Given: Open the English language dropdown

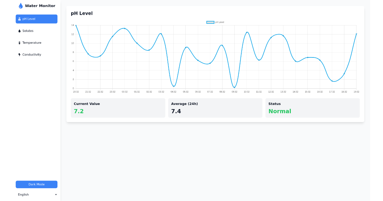Looking at the screenshot, I should pyautogui.click(x=36, y=194).
